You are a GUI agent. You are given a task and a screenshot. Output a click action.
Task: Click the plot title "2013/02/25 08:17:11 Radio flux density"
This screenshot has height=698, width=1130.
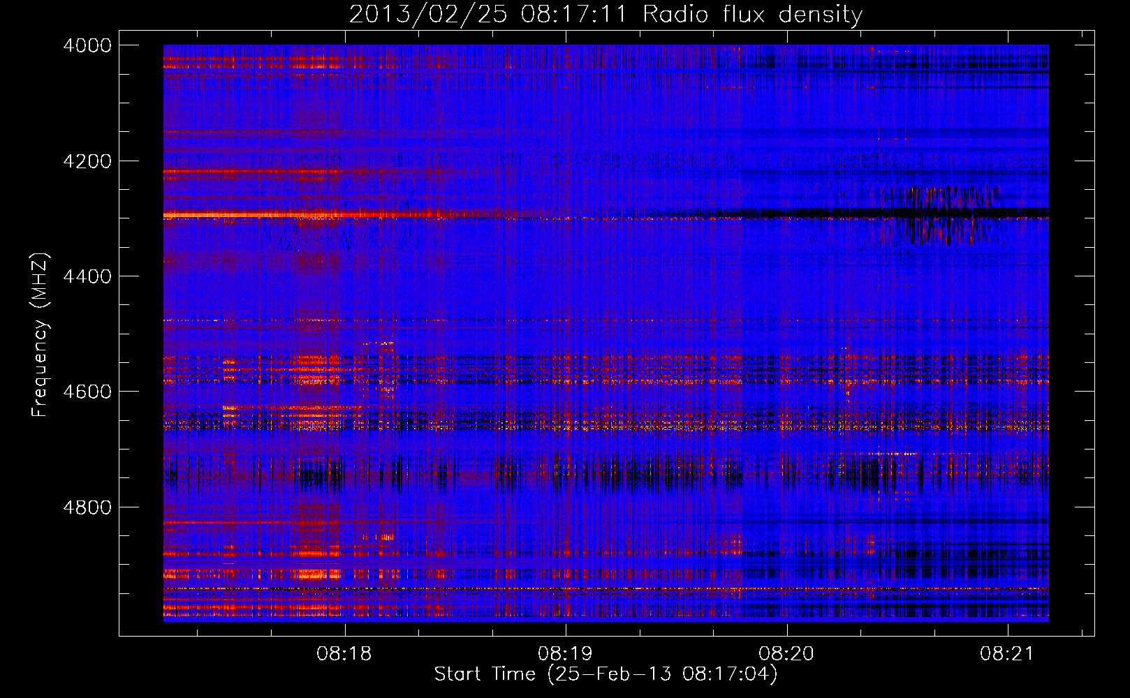pos(606,15)
